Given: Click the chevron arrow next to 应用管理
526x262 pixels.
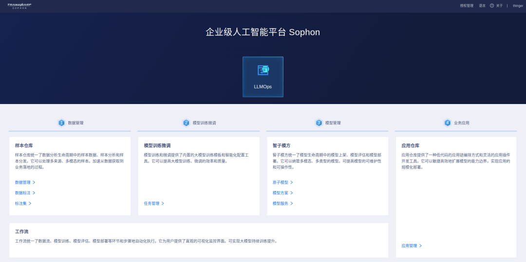Looking at the screenshot, I should pyautogui.click(x=420, y=245).
